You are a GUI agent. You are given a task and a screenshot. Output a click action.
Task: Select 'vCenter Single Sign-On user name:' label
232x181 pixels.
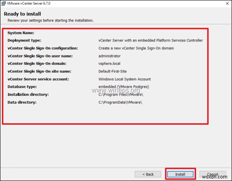pos(40,56)
